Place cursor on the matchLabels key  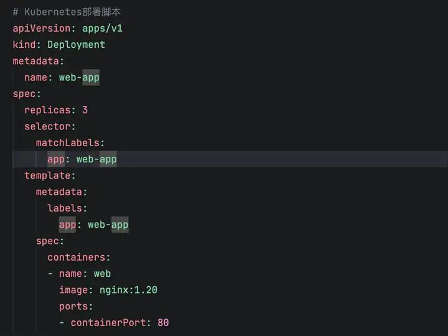click(x=68, y=143)
